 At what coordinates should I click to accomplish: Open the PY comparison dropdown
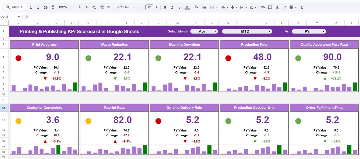(x=309, y=31)
